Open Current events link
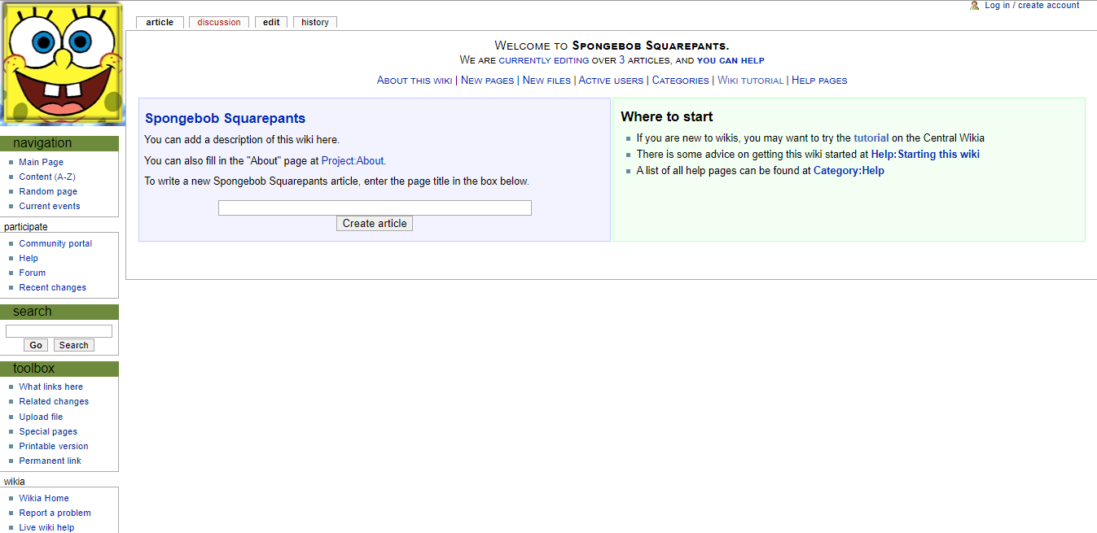This screenshot has height=533, width=1097. (x=50, y=207)
